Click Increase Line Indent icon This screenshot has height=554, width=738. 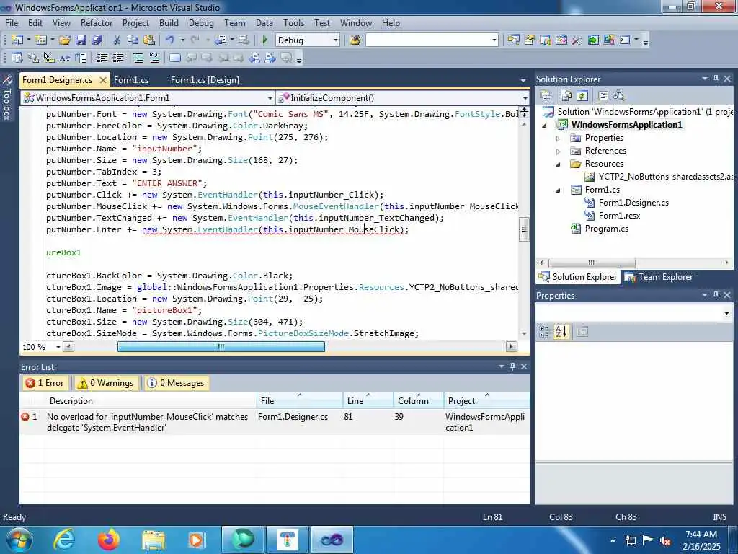[117, 58]
